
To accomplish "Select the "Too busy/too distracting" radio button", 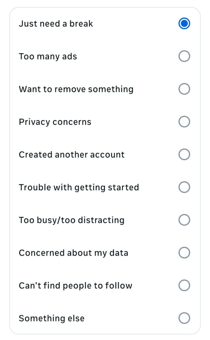I will pos(184,220).
